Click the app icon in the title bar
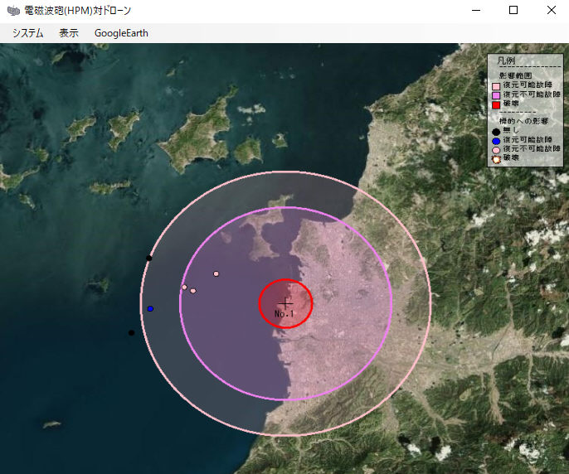 click(13, 11)
